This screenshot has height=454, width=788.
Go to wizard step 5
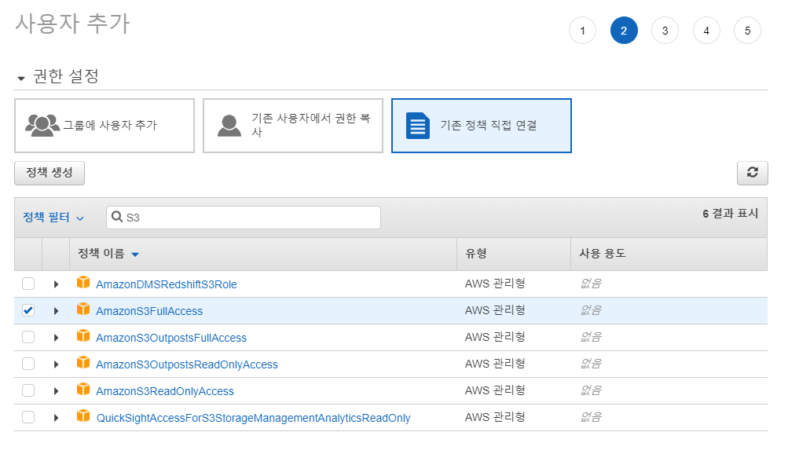click(747, 31)
